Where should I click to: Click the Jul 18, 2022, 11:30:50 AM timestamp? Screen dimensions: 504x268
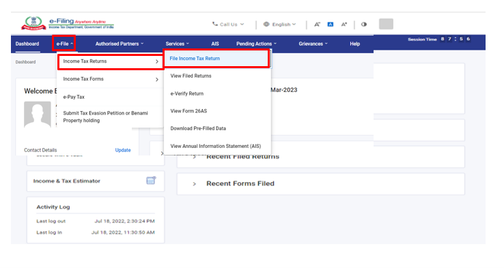point(123,233)
